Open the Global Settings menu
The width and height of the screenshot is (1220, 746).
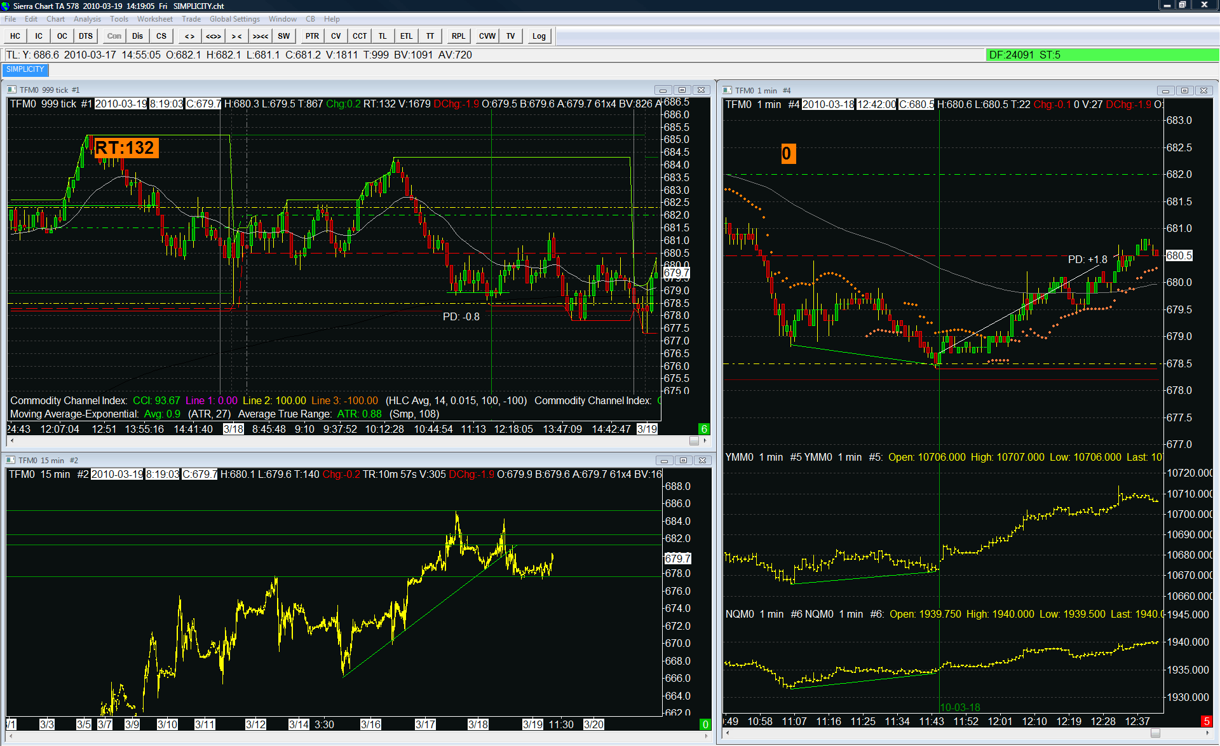(x=234, y=19)
